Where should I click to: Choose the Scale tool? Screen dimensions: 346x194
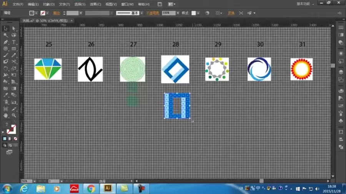(x=14, y=69)
